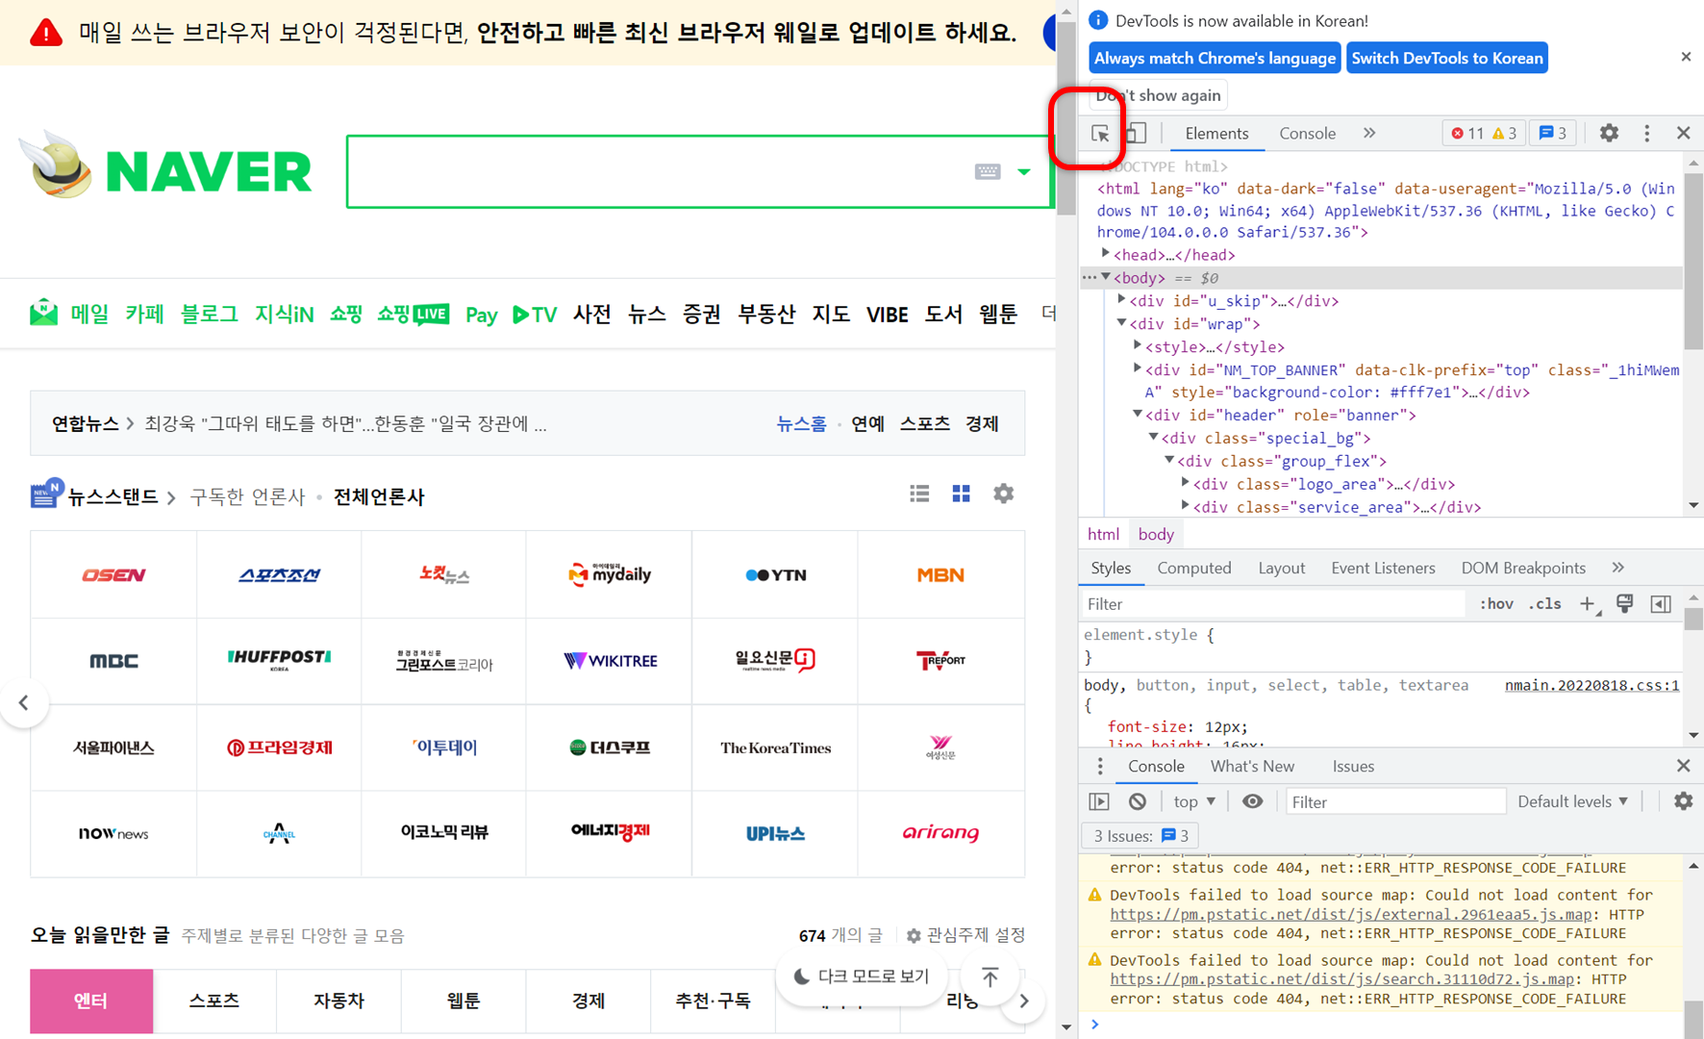Viewport: 1704px width, 1039px height.
Task: Open the Naver virtual keyboard icon
Action: point(987,171)
